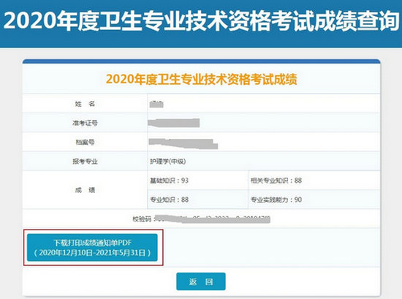Select the 准考证号 label cell
Viewport: 402px width, 299px height.
pyautogui.click(x=85, y=123)
